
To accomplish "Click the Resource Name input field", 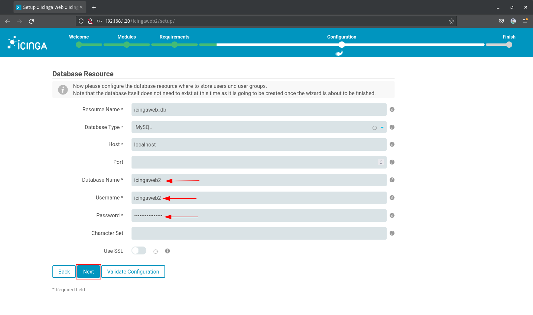I will point(259,110).
